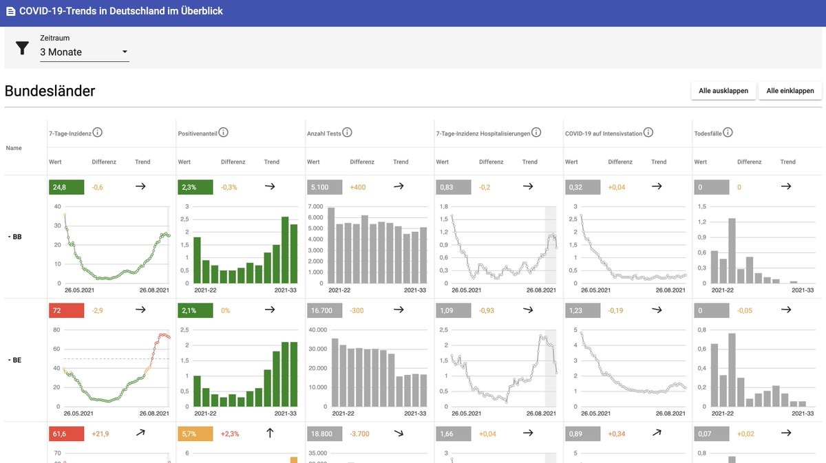826x463 pixels.
Task: Click the BE Anzahl Tests bar chart
Action: pos(379,368)
